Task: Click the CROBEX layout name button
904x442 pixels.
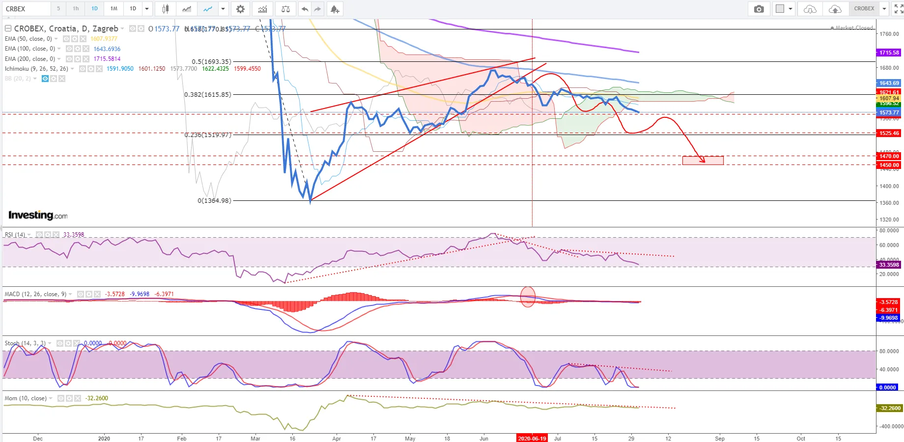Action: pyautogui.click(x=864, y=9)
